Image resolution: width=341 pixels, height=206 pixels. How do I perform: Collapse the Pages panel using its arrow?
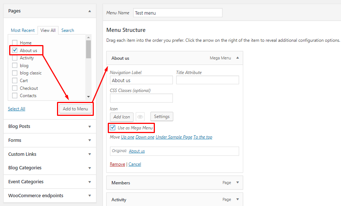coord(90,11)
